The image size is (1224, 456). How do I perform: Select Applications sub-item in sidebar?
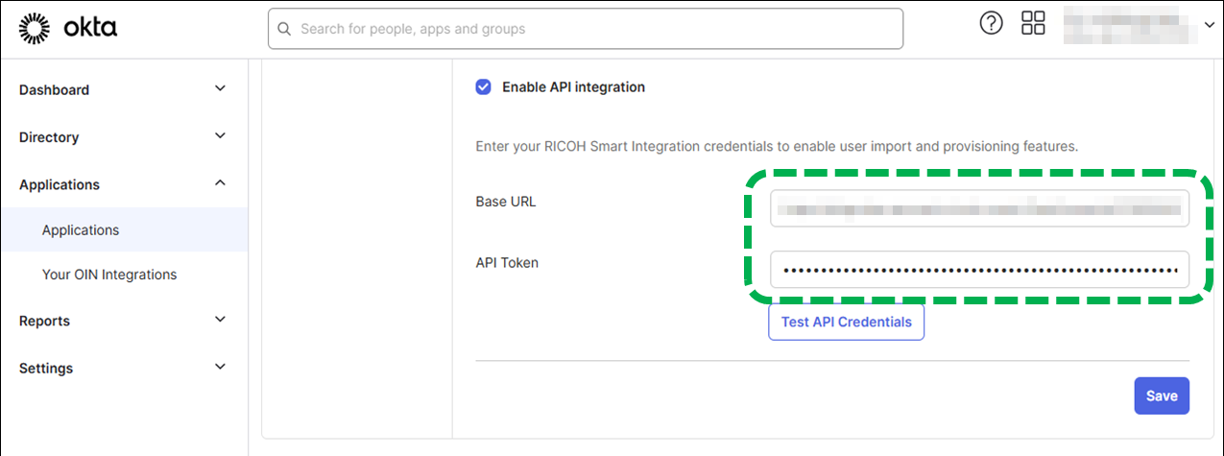tap(81, 230)
